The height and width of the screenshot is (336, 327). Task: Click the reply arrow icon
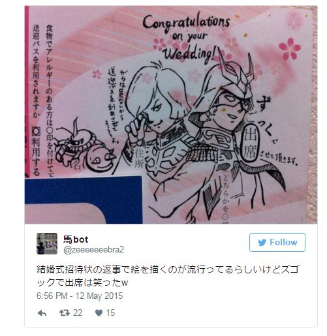pyautogui.click(x=42, y=313)
